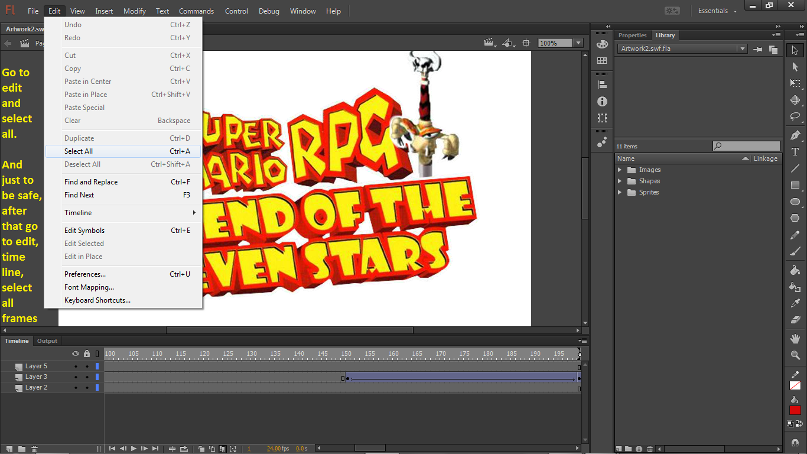Select the Lasso tool

point(795,116)
